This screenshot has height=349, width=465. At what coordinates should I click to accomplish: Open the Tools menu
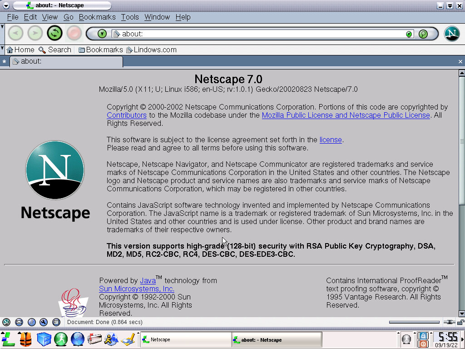pos(129,17)
